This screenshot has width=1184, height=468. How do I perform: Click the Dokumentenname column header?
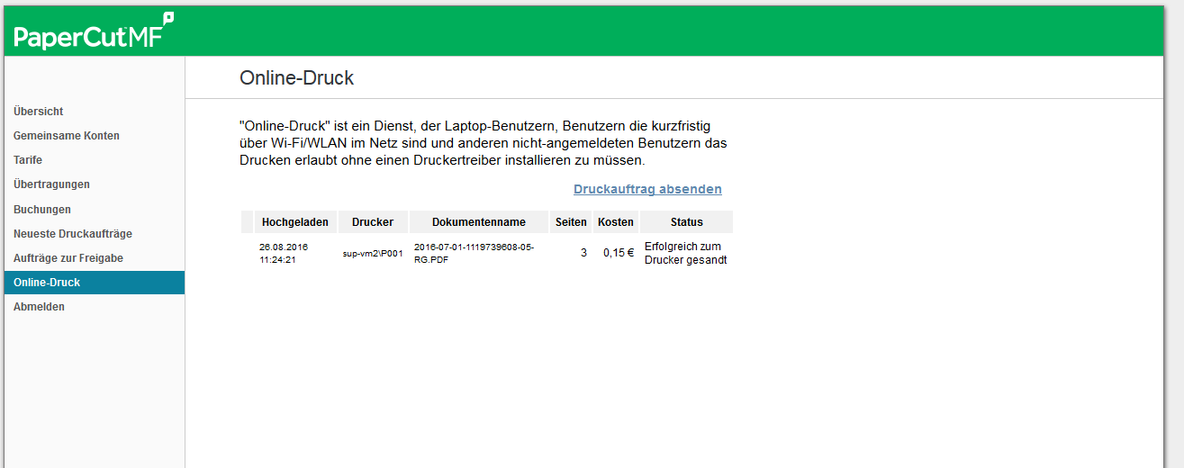point(479,222)
